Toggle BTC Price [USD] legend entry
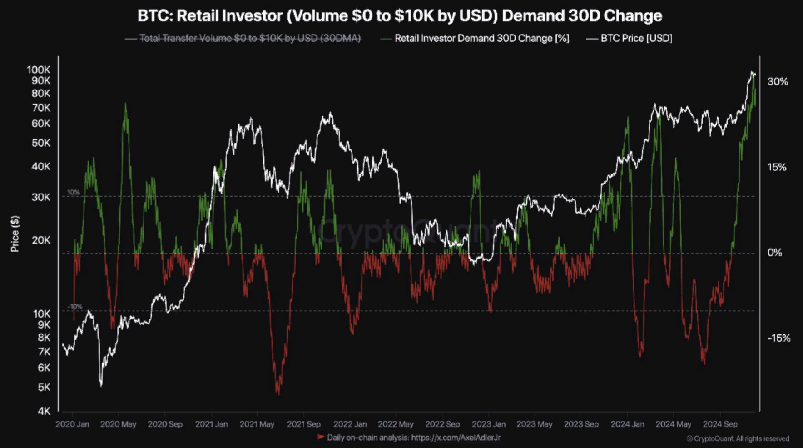Viewport: 803px width, 448px height. pyautogui.click(x=629, y=39)
